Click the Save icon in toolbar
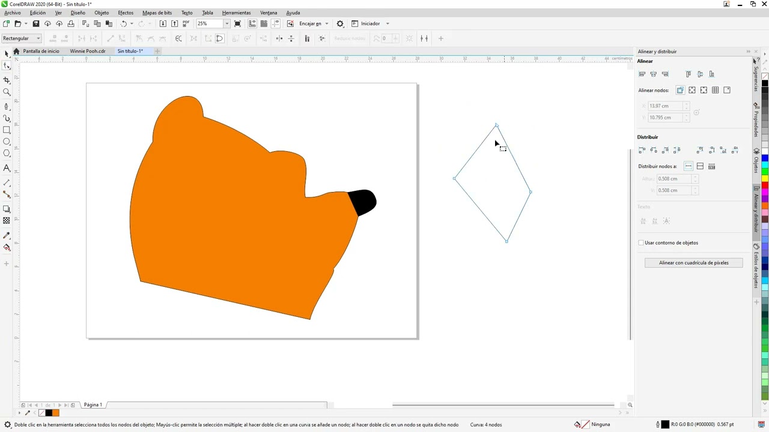The width and height of the screenshot is (769, 432). coord(36,23)
